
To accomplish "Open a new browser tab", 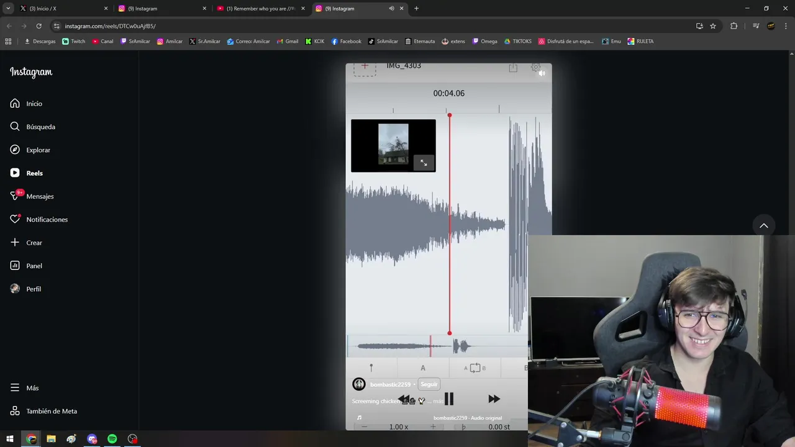I will pyautogui.click(x=416, y=9).
